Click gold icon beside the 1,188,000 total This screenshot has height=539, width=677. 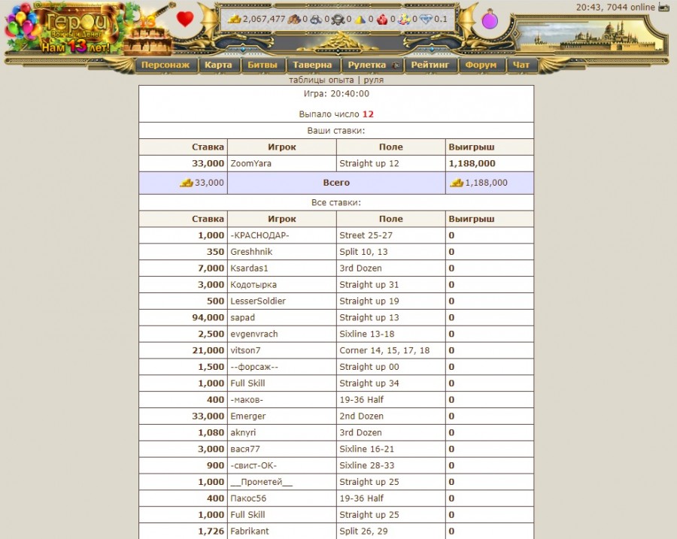pos(457,183)
